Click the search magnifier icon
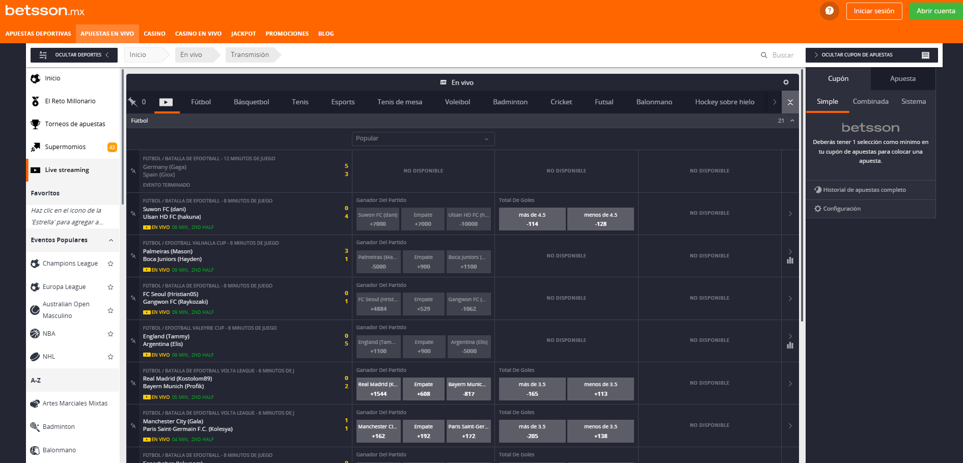 pyautogui.click(x=764, y=55)
